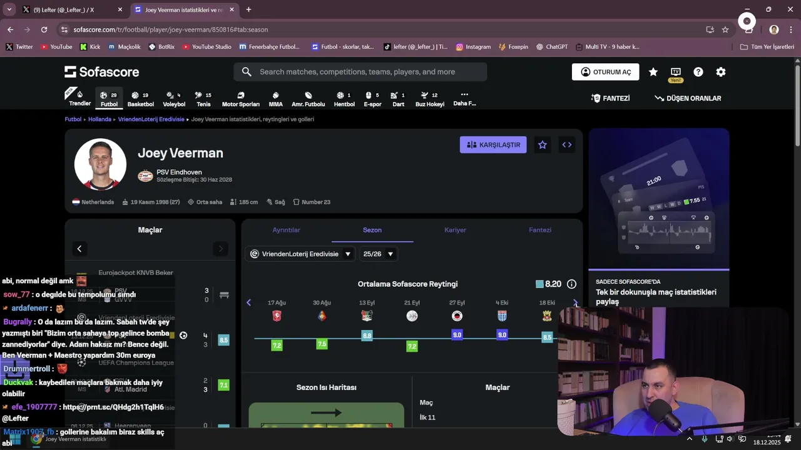Open the PSV Eindhoven team logo

[145, 176]
